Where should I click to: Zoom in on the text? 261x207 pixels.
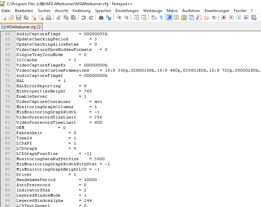pos(118,18)
